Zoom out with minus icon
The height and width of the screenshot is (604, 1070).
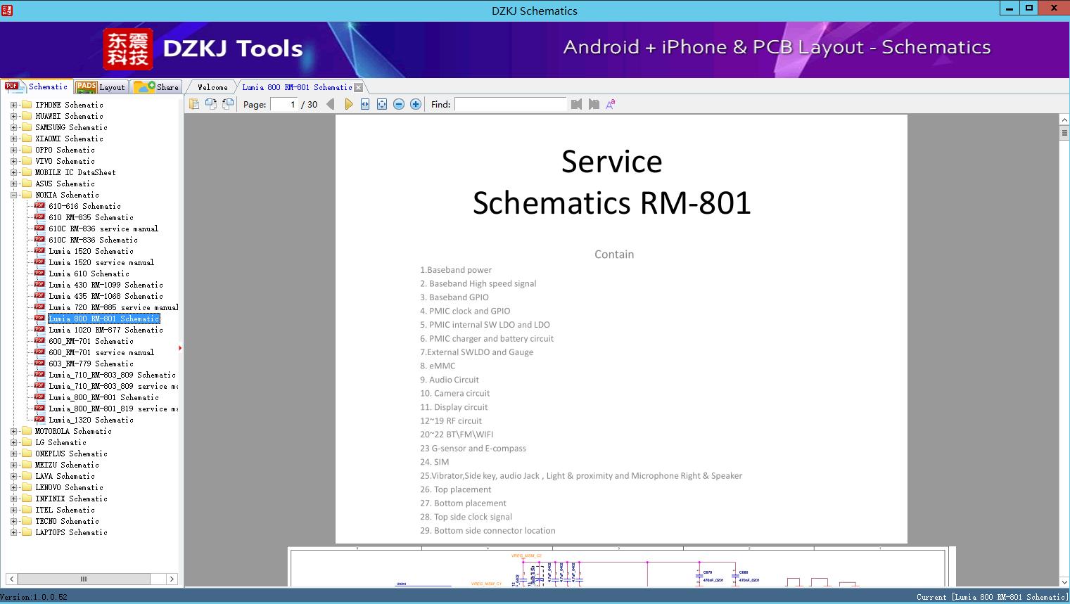tap(399, 104)
